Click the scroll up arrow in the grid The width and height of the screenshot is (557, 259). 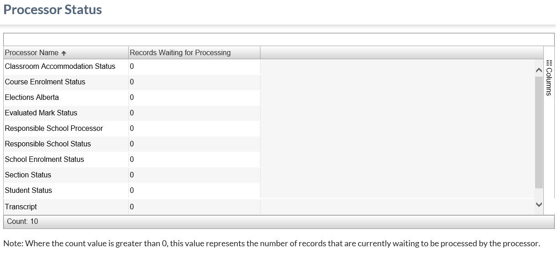(x=539, y=70)
